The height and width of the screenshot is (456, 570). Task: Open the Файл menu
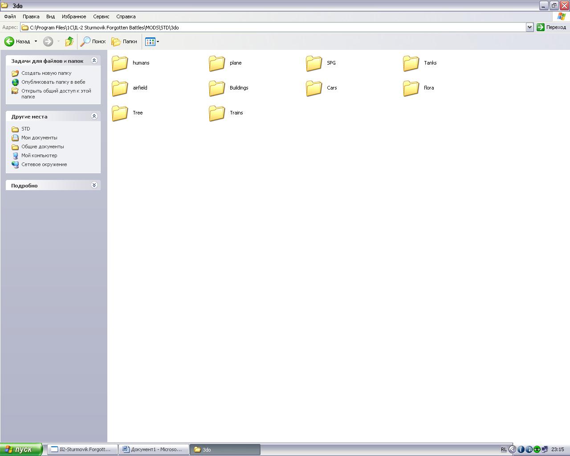10,16
